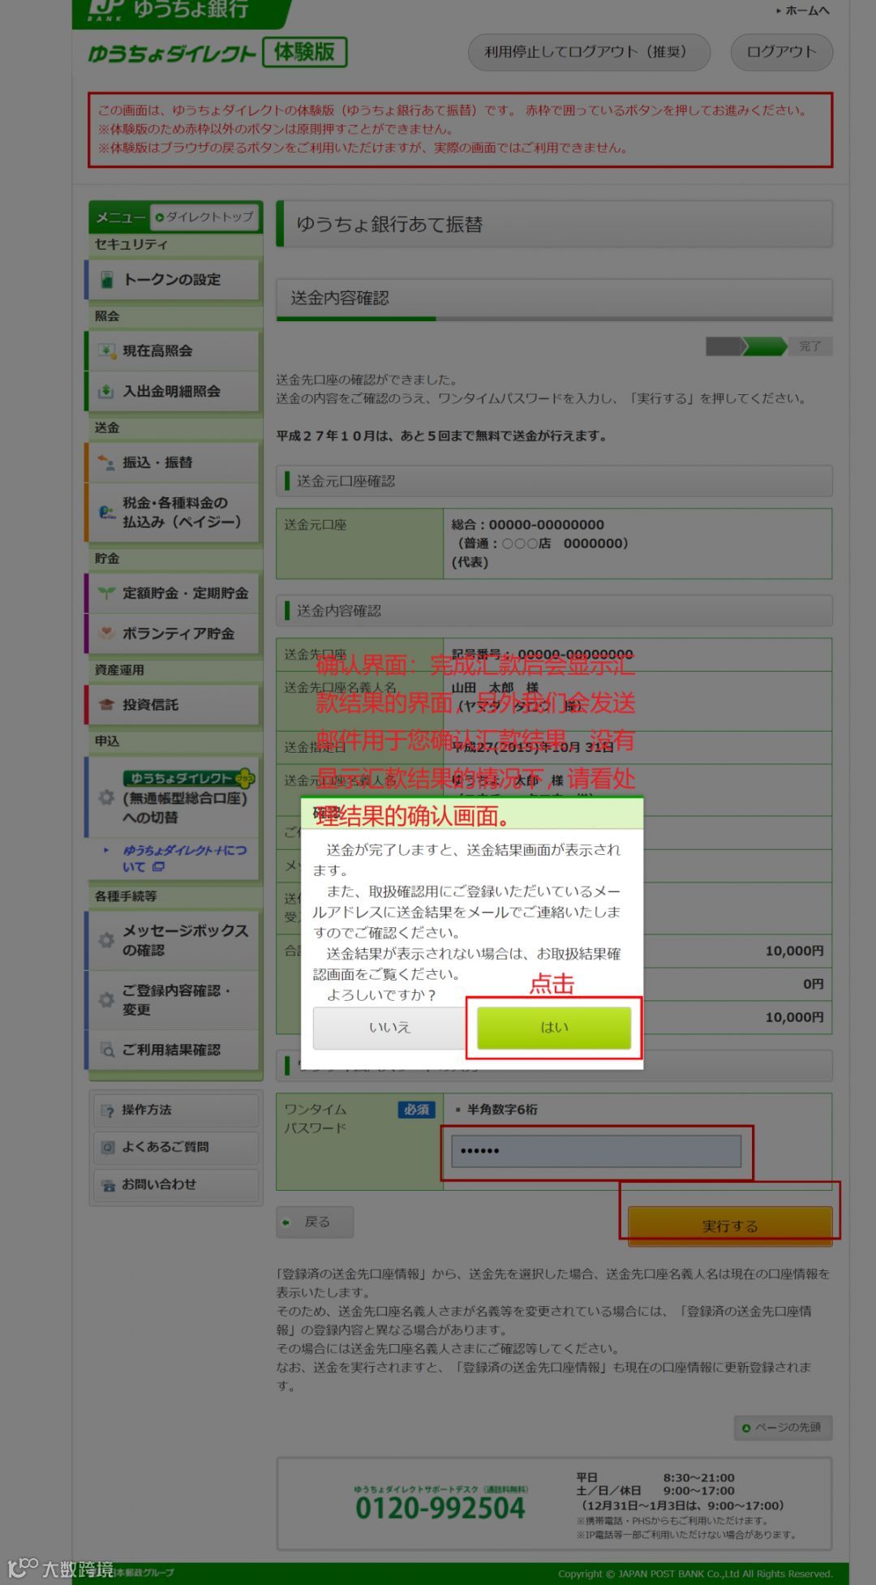Open 定額貯金・定期貯金 menu item
The height and width of the screenshot is (1585, 876).
tap(173, 593)
